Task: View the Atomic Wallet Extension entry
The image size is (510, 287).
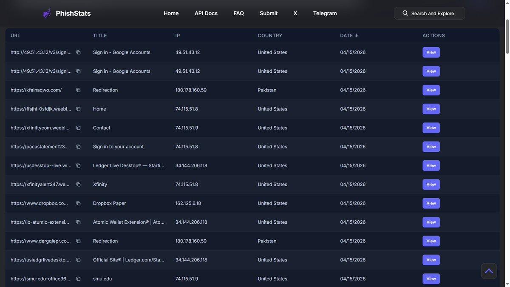Action: [431, 222]
